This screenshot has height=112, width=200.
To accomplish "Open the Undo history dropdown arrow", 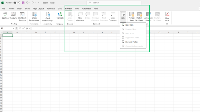I will tap(30, 3).
